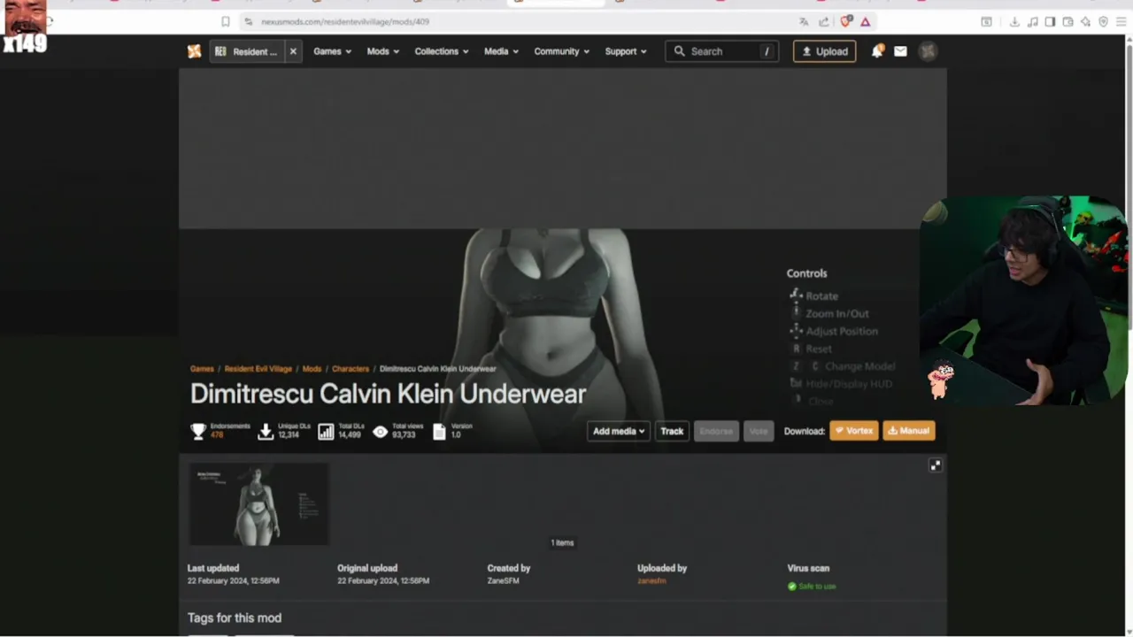1133x637 pixels.
Task: Click the Resident Evil Village breadcrumb
Action: click(x=258, y=369)
